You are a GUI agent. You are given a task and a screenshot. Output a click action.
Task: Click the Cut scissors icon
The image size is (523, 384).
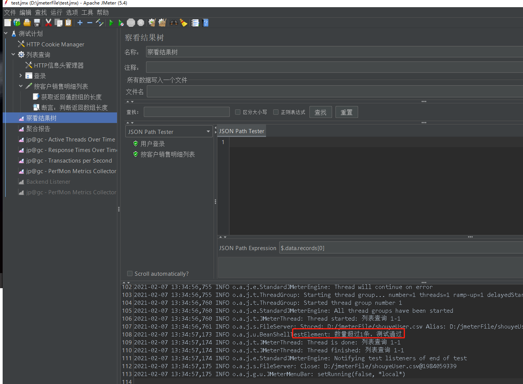tap(48, 23)
